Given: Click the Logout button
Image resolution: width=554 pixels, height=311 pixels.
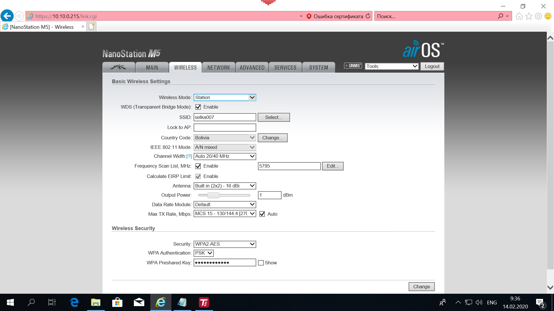Looking at the screenshot, I should tap(432, 66).
